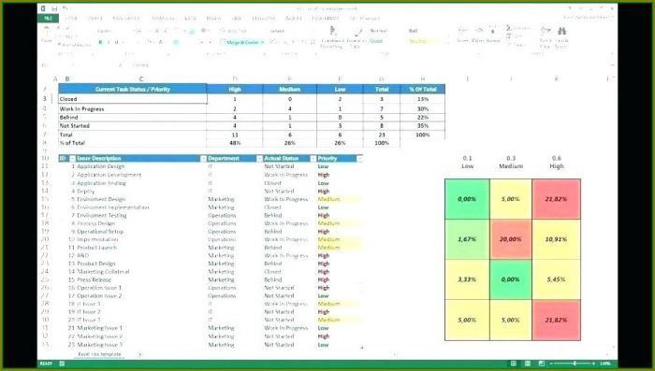Open the Issue Description filter dropdown
The width and height of the screenshot is (655, 371).
coord(203,159)
